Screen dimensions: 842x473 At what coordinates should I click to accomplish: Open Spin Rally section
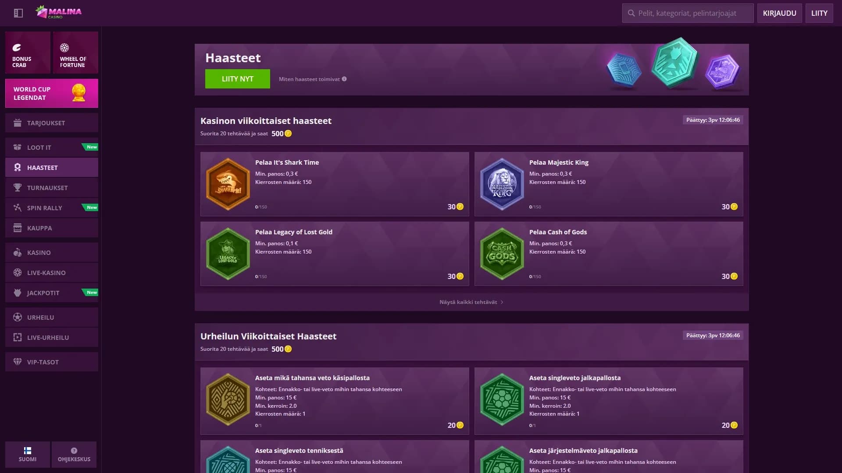coord(52,208)
